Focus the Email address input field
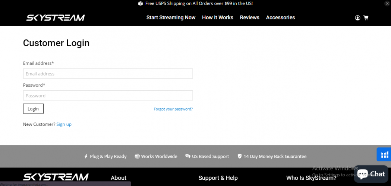391x186 pixels. pyautogui.click(x=108, y=74)
